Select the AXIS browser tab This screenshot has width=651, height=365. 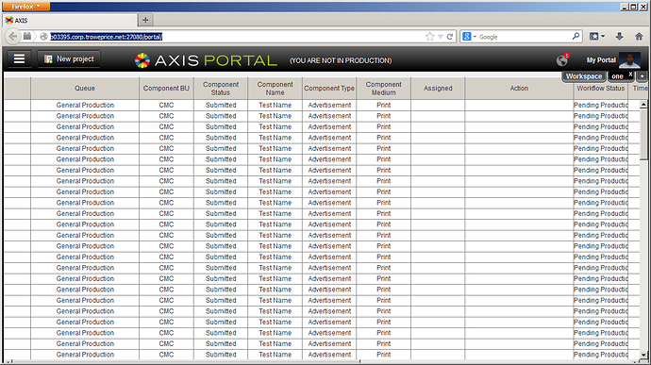pyautogui.click(x=70, y=20)
